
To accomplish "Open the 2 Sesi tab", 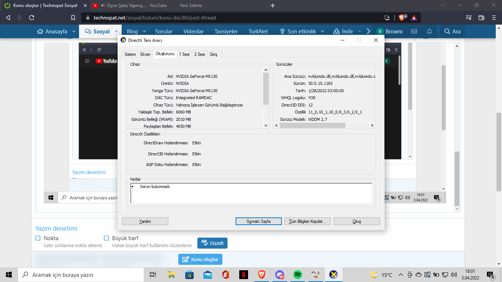I will click(200, 54).
